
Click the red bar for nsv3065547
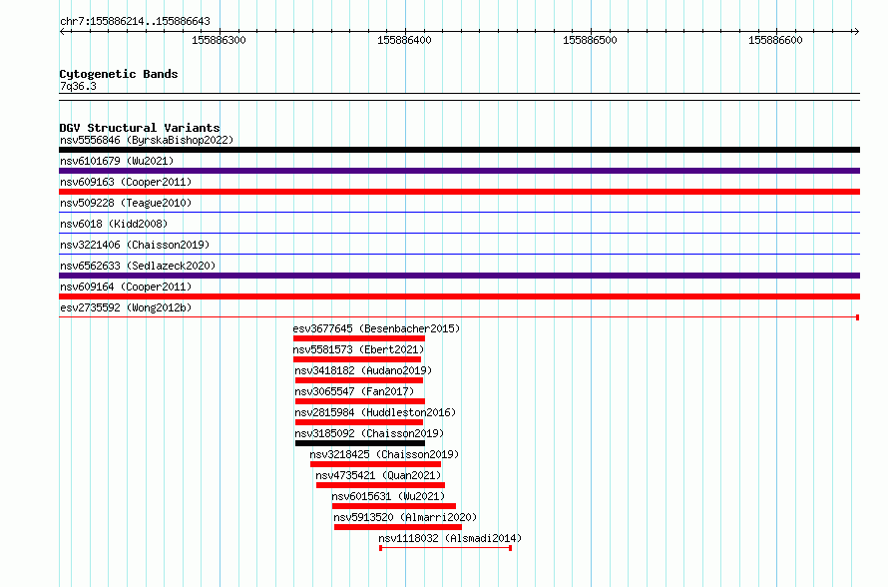click(x=360, y=401)
